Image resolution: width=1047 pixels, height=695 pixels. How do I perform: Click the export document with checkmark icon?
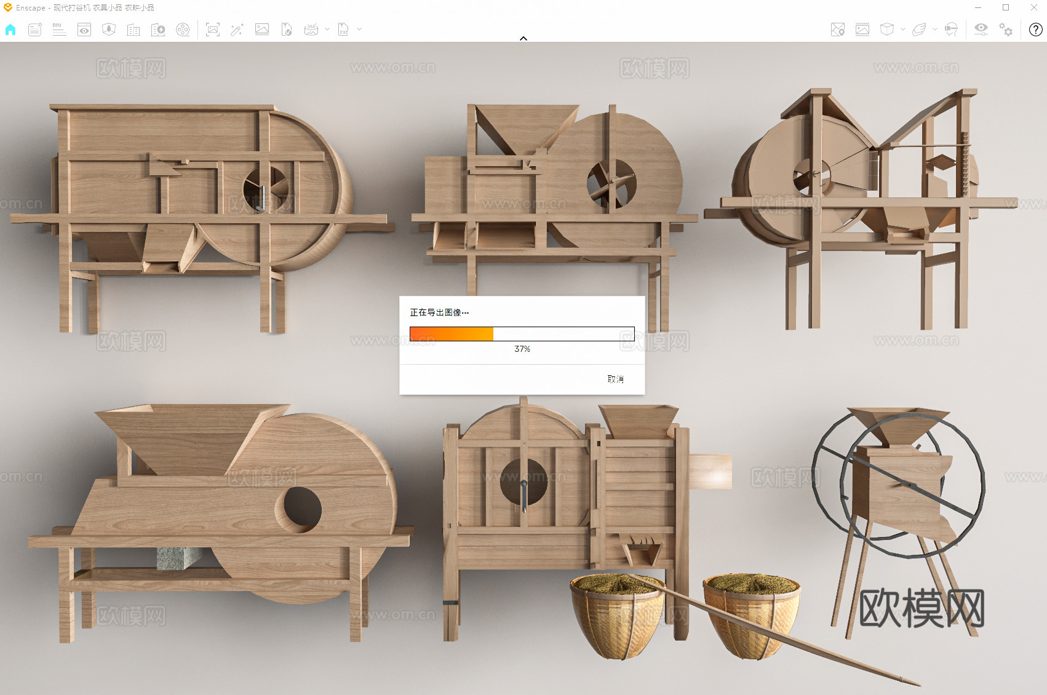point(287,30)
